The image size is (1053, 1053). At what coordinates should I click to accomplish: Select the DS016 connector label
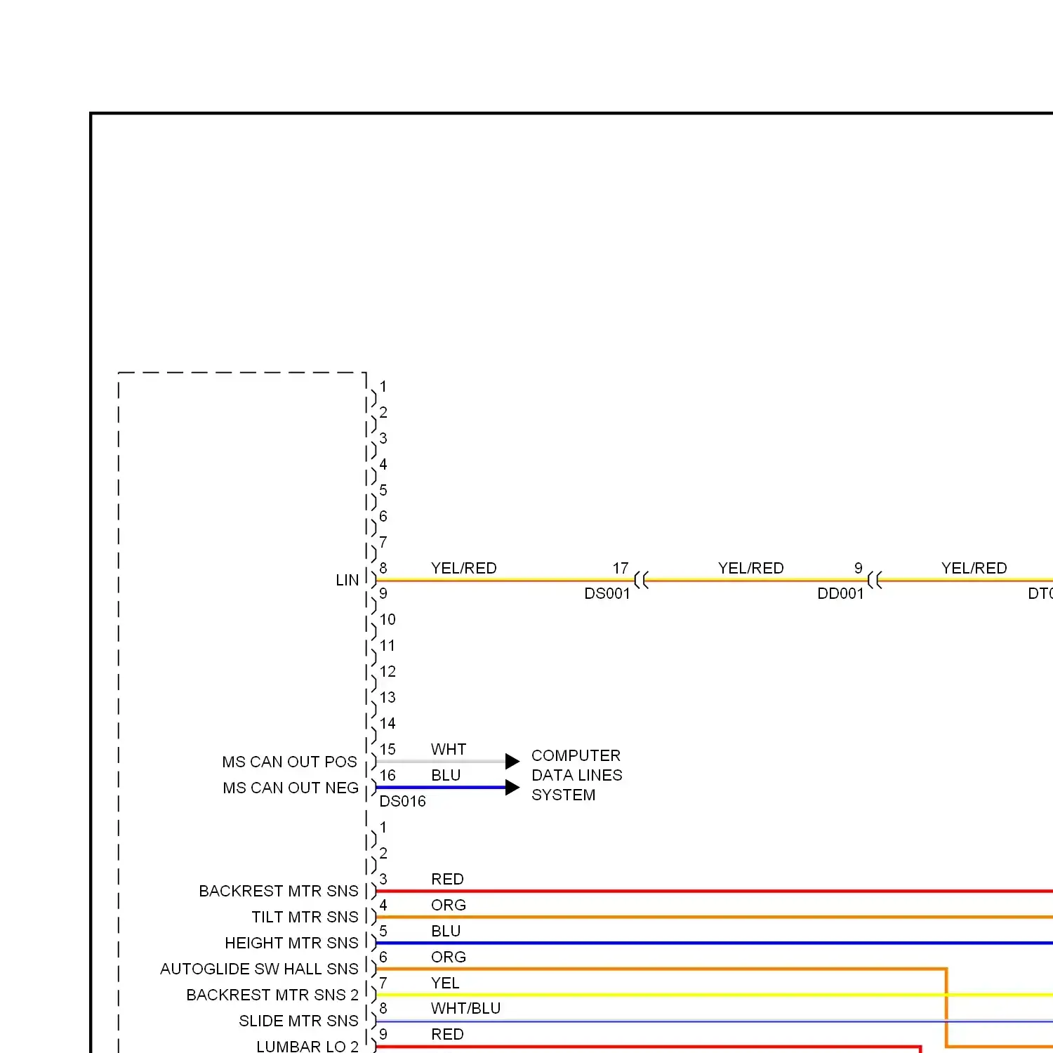point(402,801)
